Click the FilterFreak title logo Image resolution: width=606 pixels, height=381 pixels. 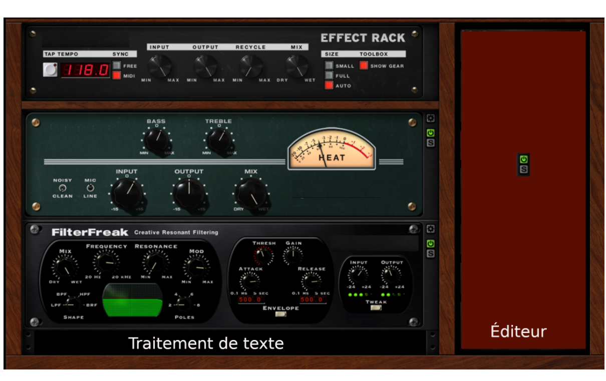[90, 232]
